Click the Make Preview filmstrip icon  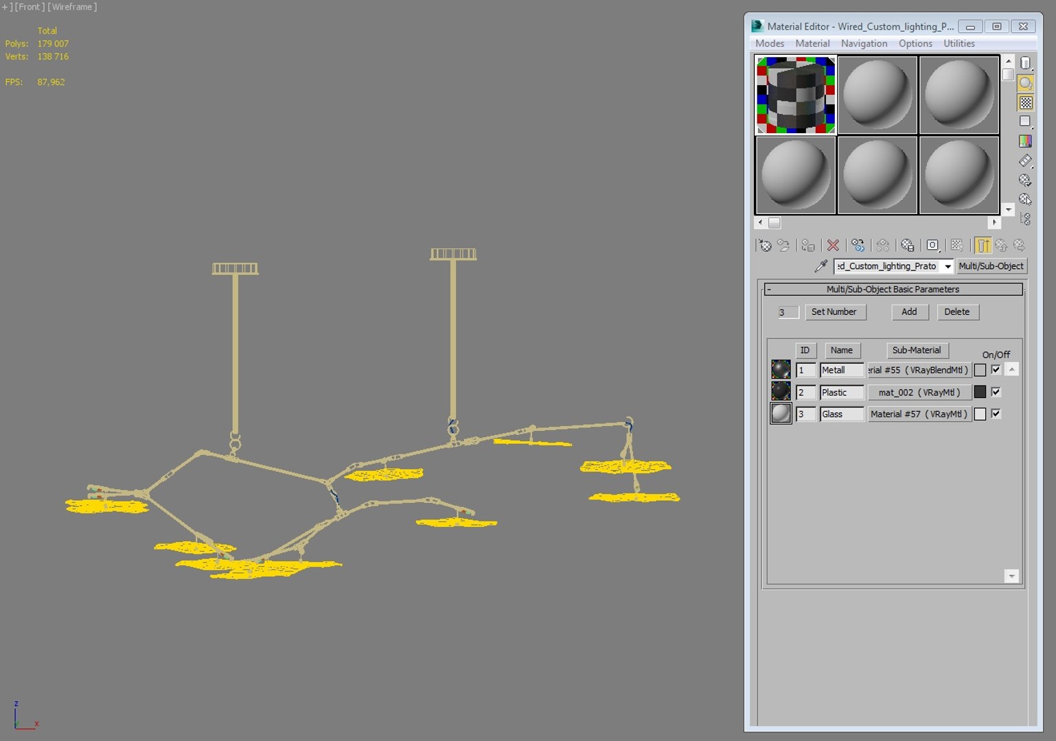pyautogui.click(x=1025, y=161)
